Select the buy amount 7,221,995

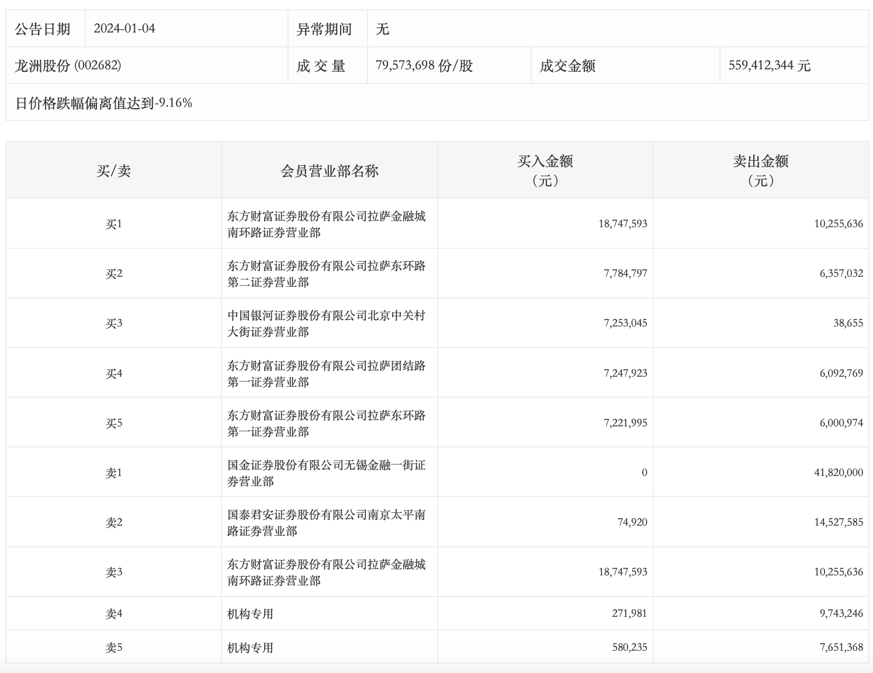coord(626,423)
